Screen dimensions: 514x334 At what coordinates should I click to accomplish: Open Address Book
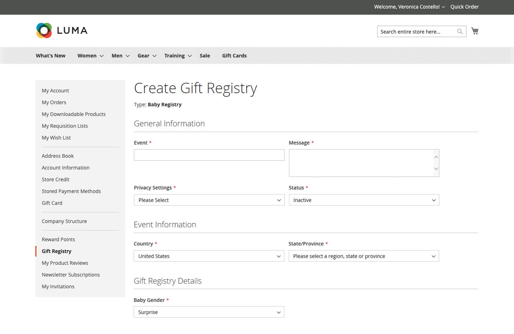(x=58, y=156)
